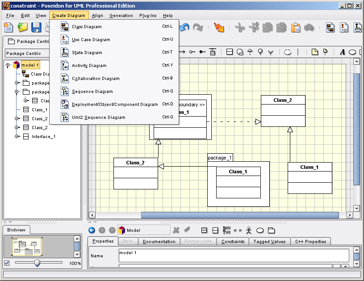Screen dimensions: 364x281
Task: Click the diagram vertical scroll down arrow
Action: pyautogui.click(x=356, y=208)
